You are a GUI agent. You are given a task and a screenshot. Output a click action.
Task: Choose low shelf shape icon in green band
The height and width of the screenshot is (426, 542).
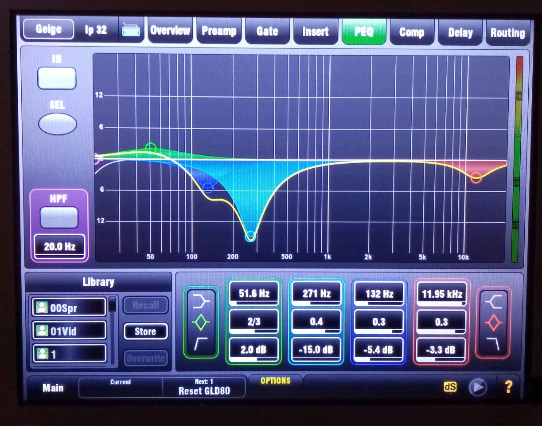(x=201, y=301)
